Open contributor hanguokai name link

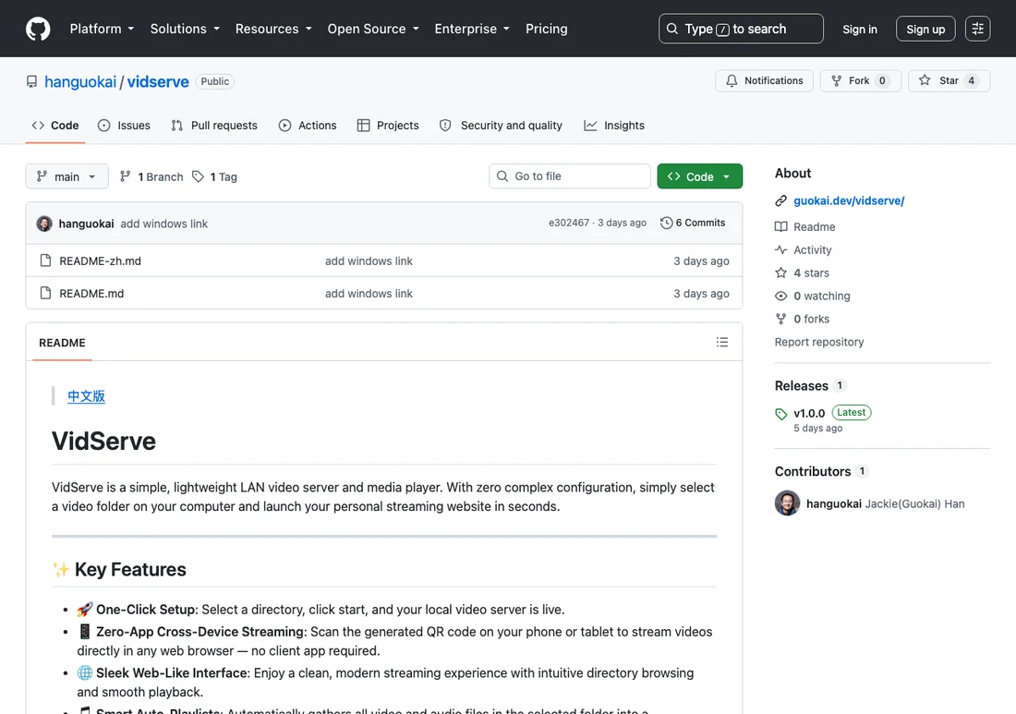[834, 504]
